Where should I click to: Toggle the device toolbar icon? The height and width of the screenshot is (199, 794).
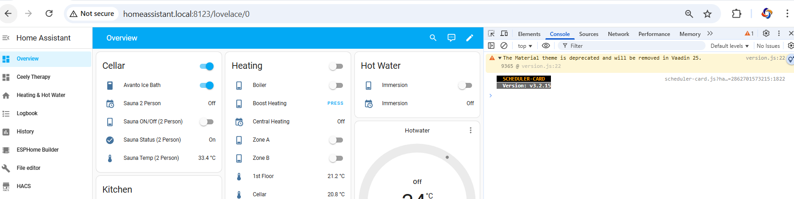504,34
